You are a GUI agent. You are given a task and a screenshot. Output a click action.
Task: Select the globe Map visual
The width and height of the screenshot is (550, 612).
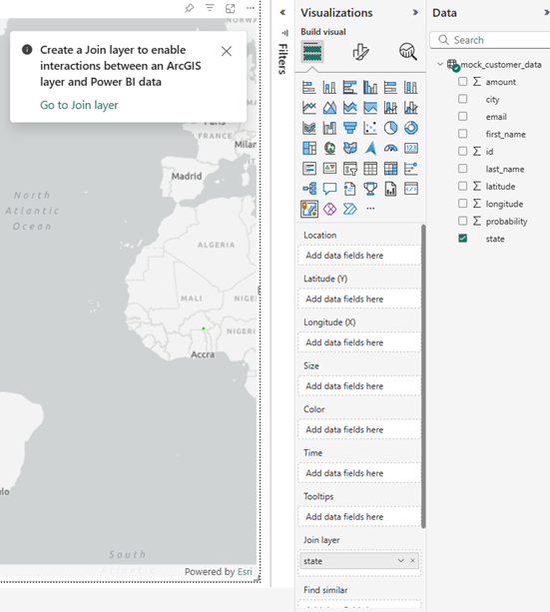329,148
